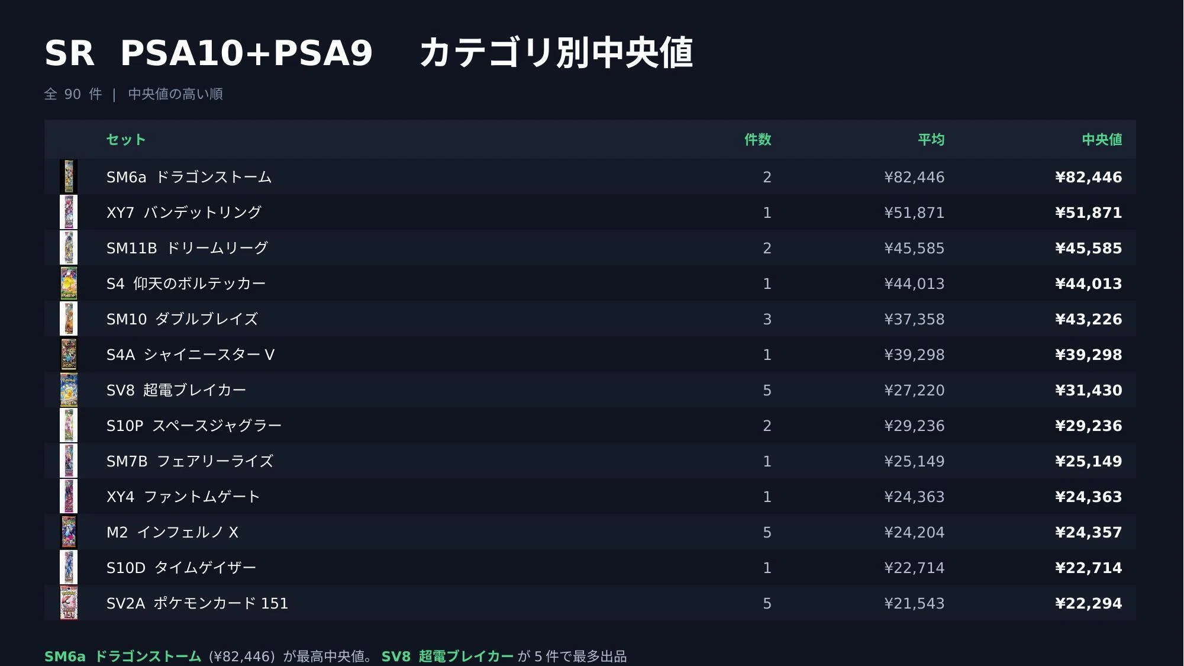Viewport: 1184px width, 666px height.
Task: Click the green SM6a ドラゴンストーム footer link
Action: point(123,657)
